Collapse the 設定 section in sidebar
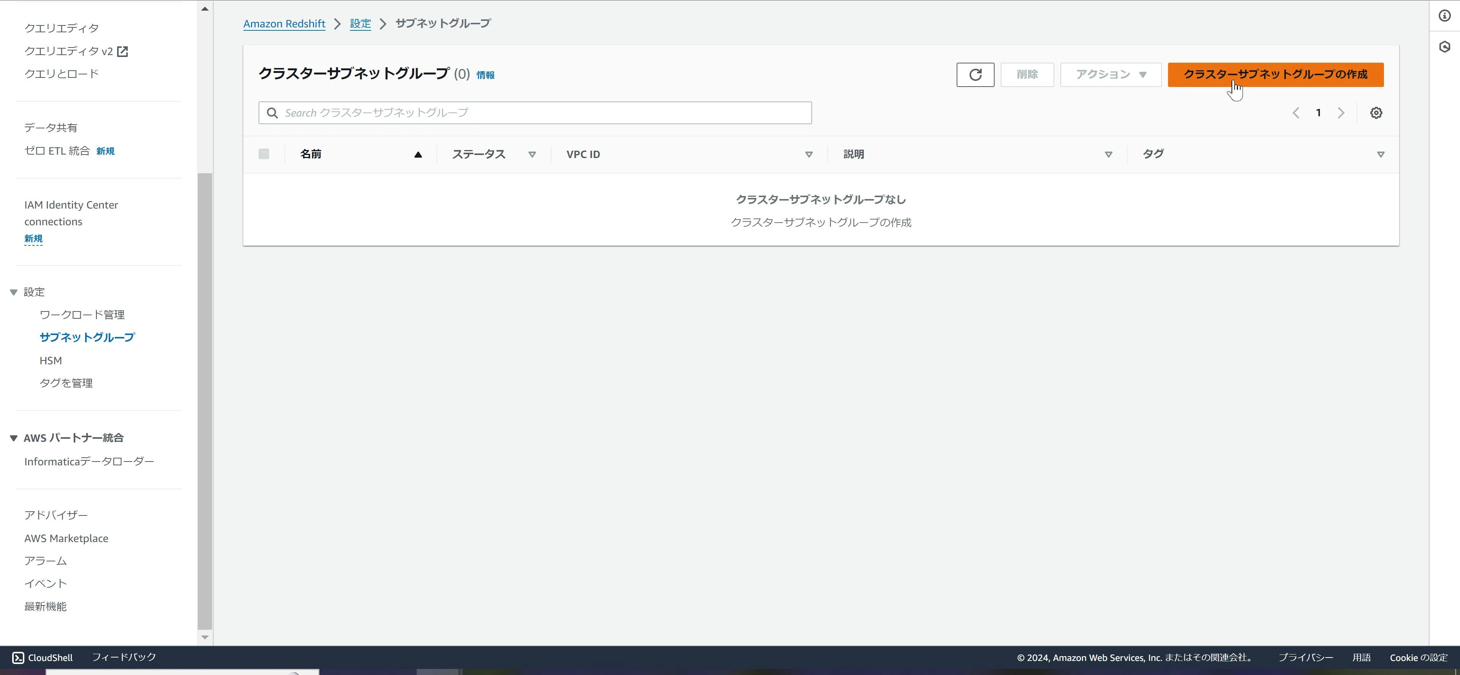This screenshot has width=1460, height=675. [14, 292]
